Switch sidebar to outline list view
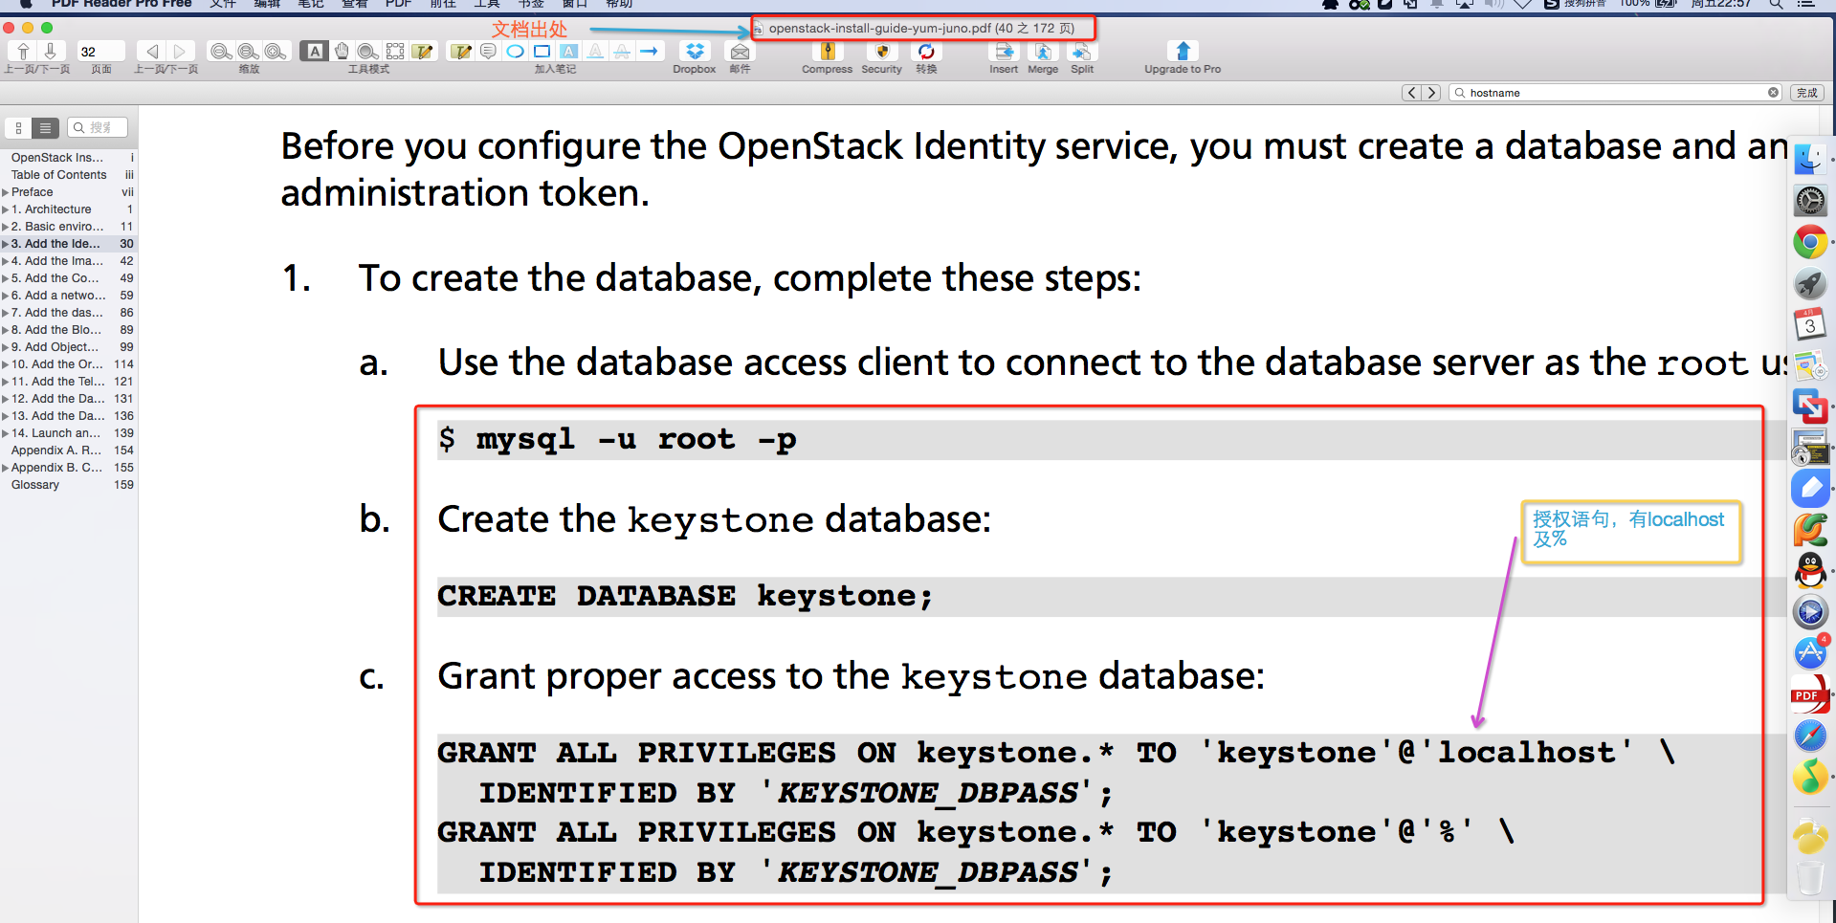The width and height of the screenshot is (1836, 923). [45, 127]
